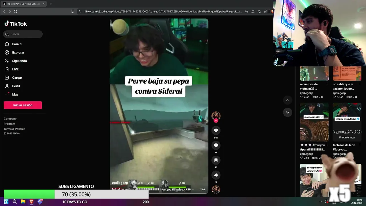Screen dimensions: 366x206
Task: Share the video with arrow icon
Action: tap(216, 175)
